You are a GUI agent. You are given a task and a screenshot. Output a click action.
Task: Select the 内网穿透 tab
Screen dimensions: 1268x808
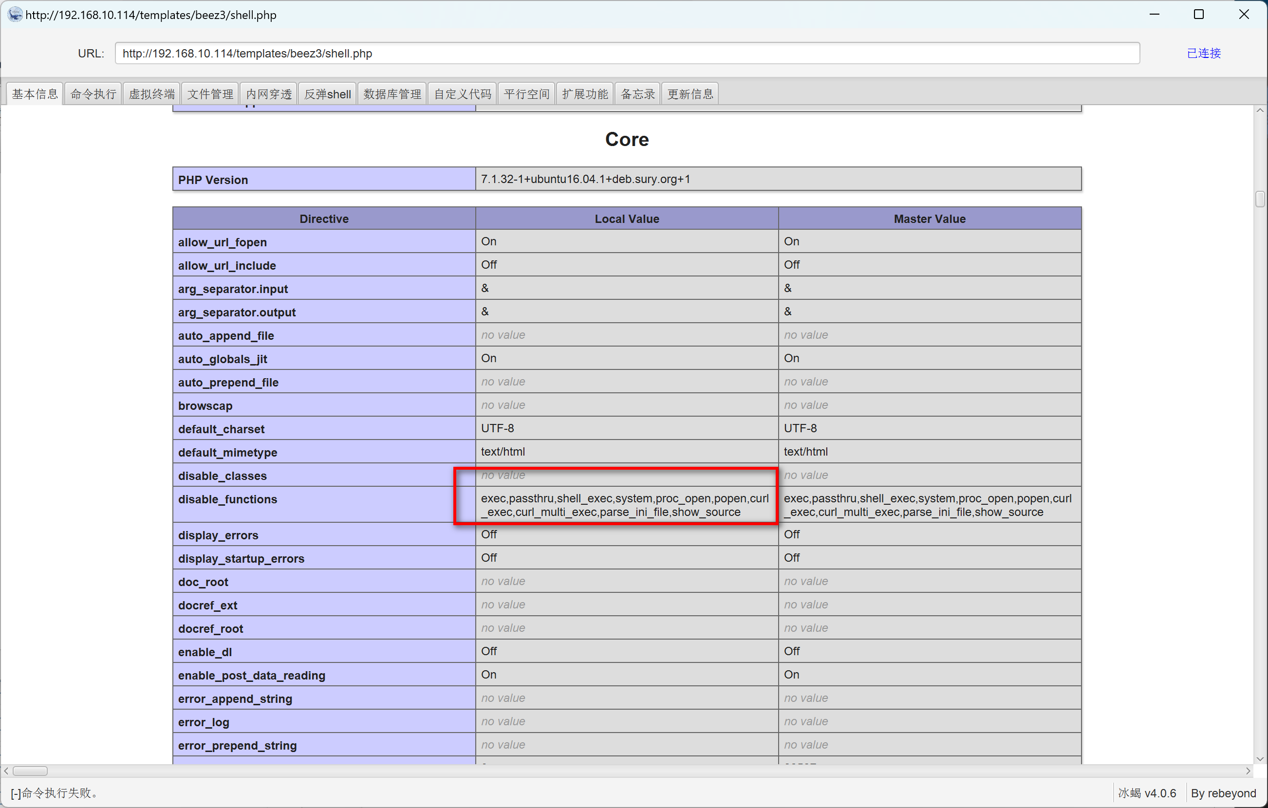point(269,94)
